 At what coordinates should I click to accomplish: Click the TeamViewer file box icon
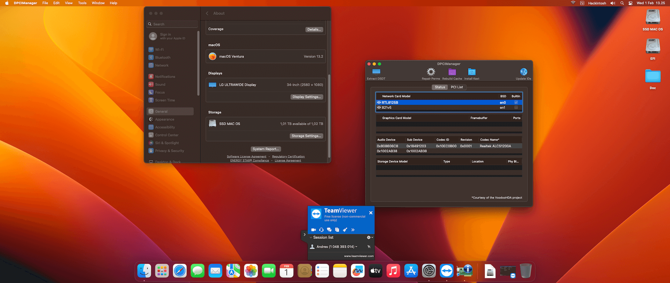point(337,230)
